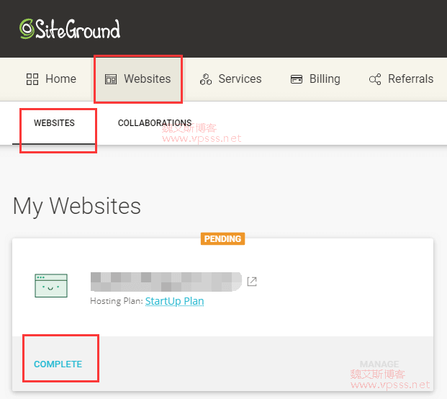
Task: Click the faded MANAGE button
Action: click(379, 364)
